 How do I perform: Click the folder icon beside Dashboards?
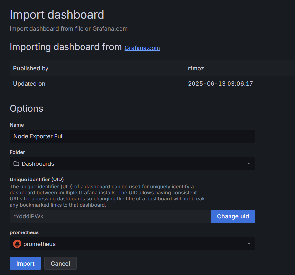point(16,163)
